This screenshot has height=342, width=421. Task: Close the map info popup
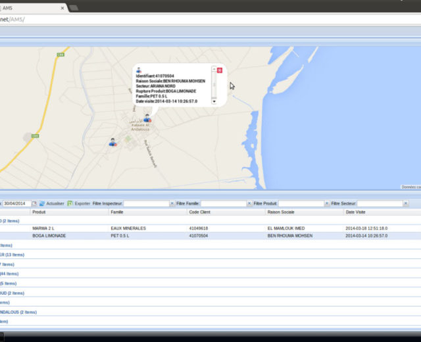[220, 70]
